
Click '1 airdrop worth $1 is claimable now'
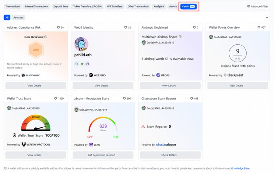[x=168, y=59]
